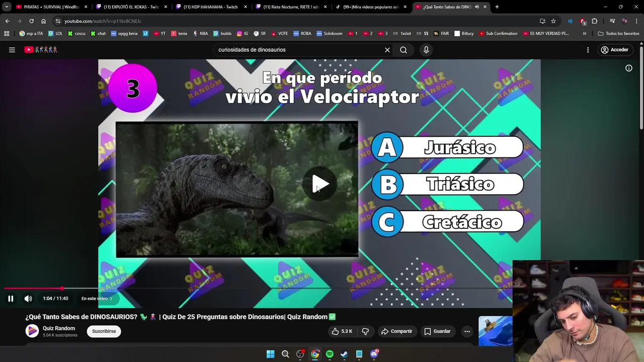
Task: Sign in with Acceder button
Action: click(x=614, y=50)
